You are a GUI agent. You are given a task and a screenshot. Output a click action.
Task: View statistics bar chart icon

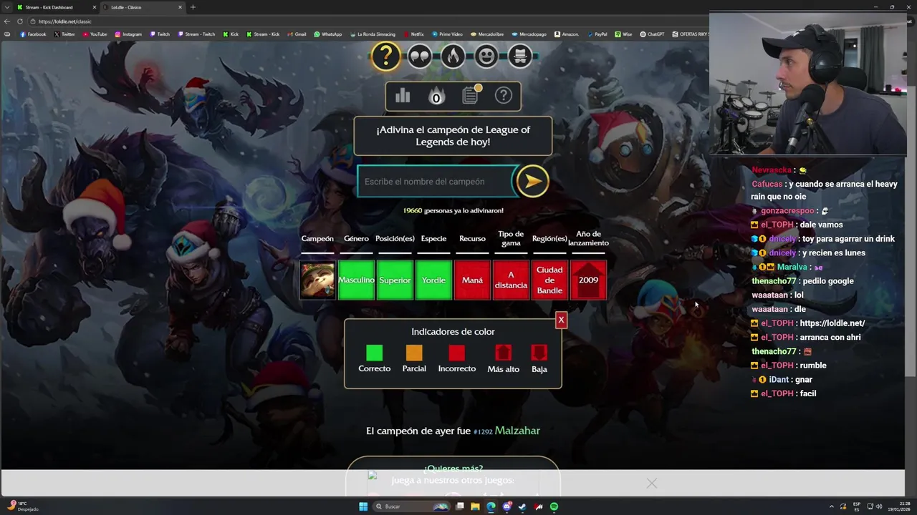click(403, 96)
